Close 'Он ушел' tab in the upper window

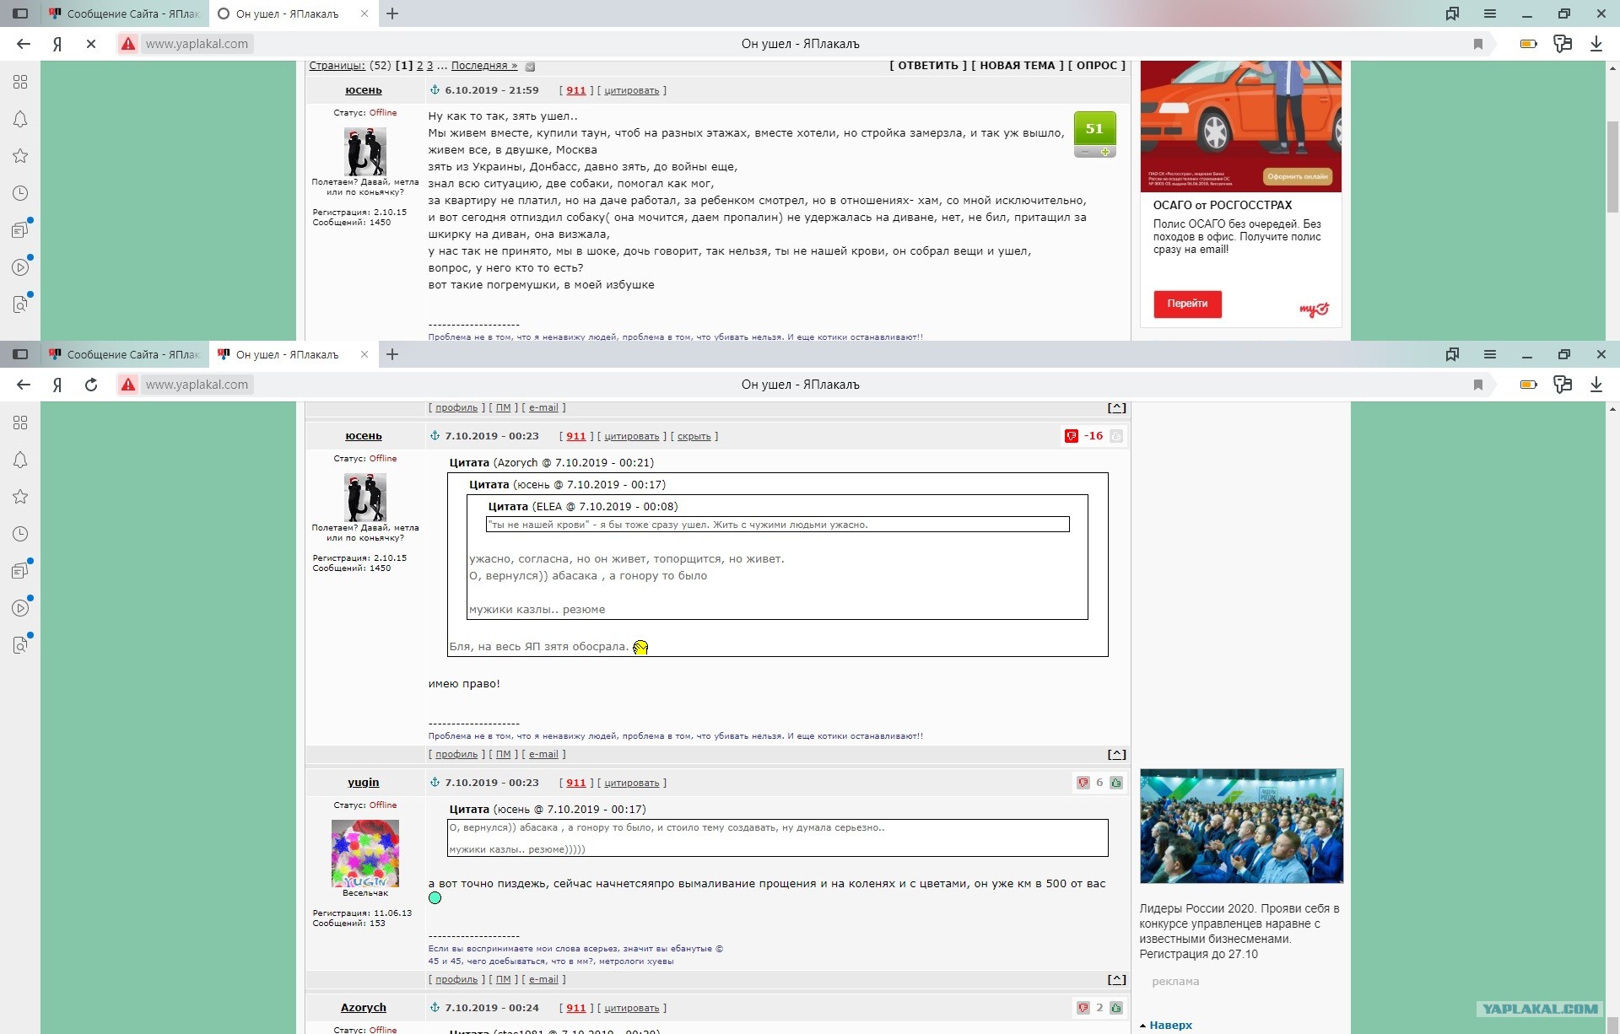(364, 13)
